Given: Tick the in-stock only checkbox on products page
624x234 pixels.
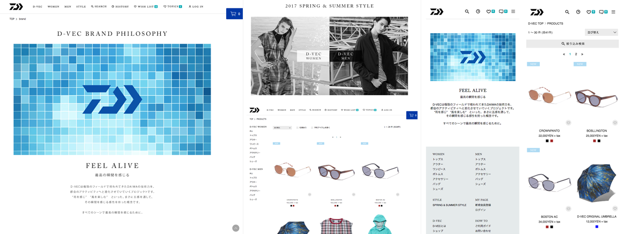Looking at the screenshot, I should (x=297, y=127).
